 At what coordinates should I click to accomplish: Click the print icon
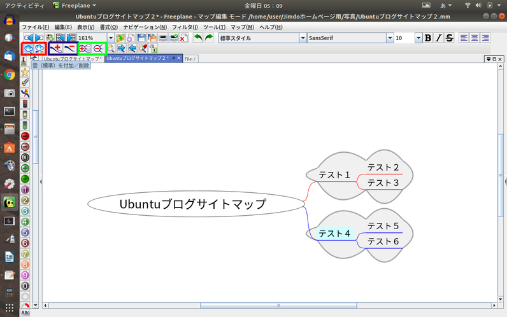pyautogui.click(x=163, y=38)
